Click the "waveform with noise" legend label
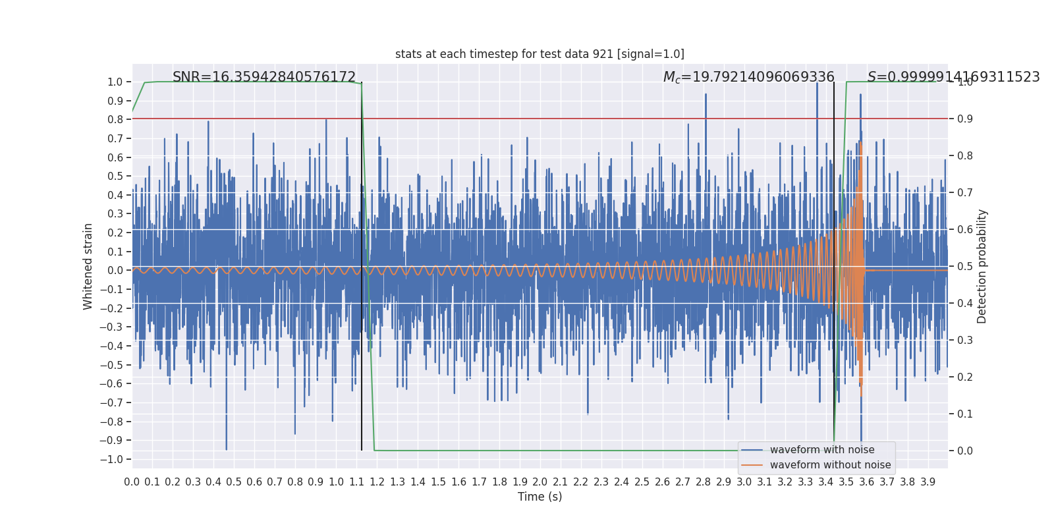The image size is (1054, 527). (822, 450)
